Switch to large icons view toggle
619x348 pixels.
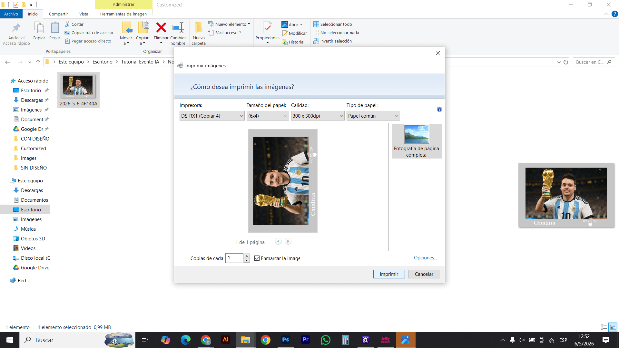click(613, 327)
